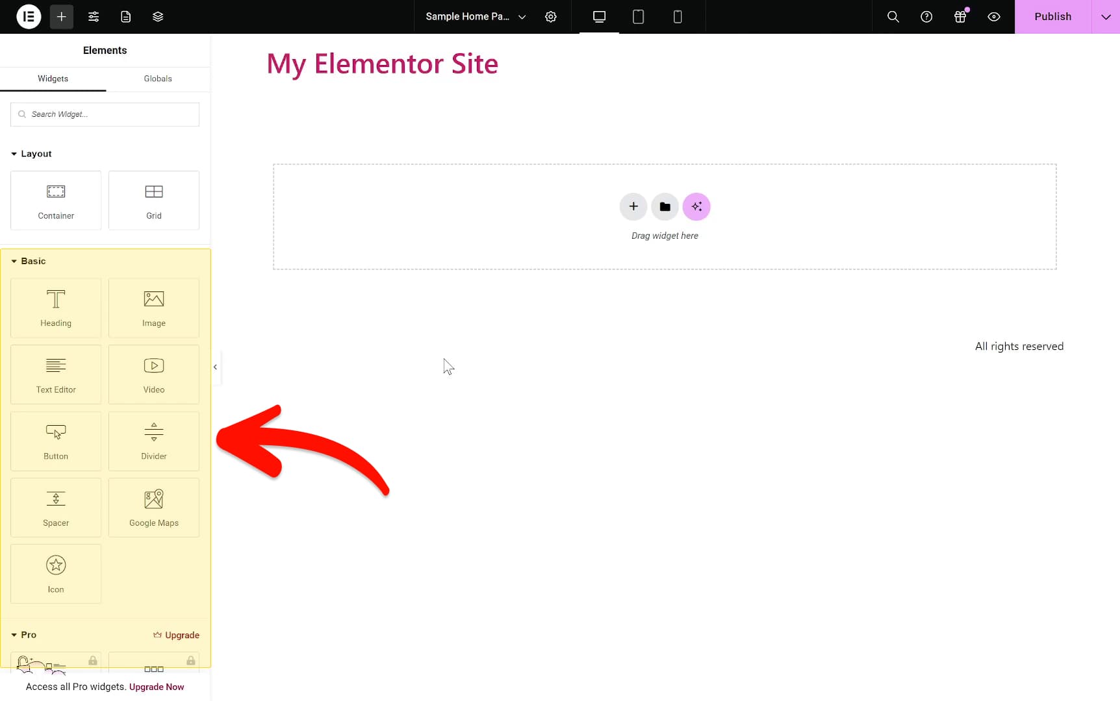Select the Divider widget
Image resolution: width=1120 pixels, height=701 pixels.
click(154, 441)
